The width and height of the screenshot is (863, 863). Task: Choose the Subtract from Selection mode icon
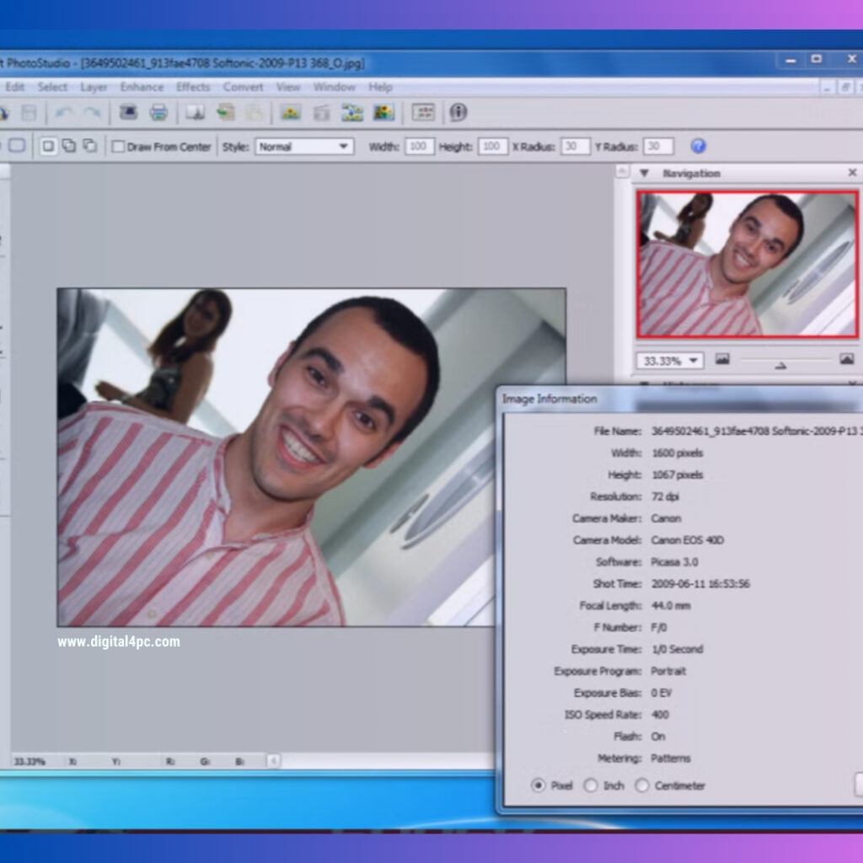coord(89,146)
